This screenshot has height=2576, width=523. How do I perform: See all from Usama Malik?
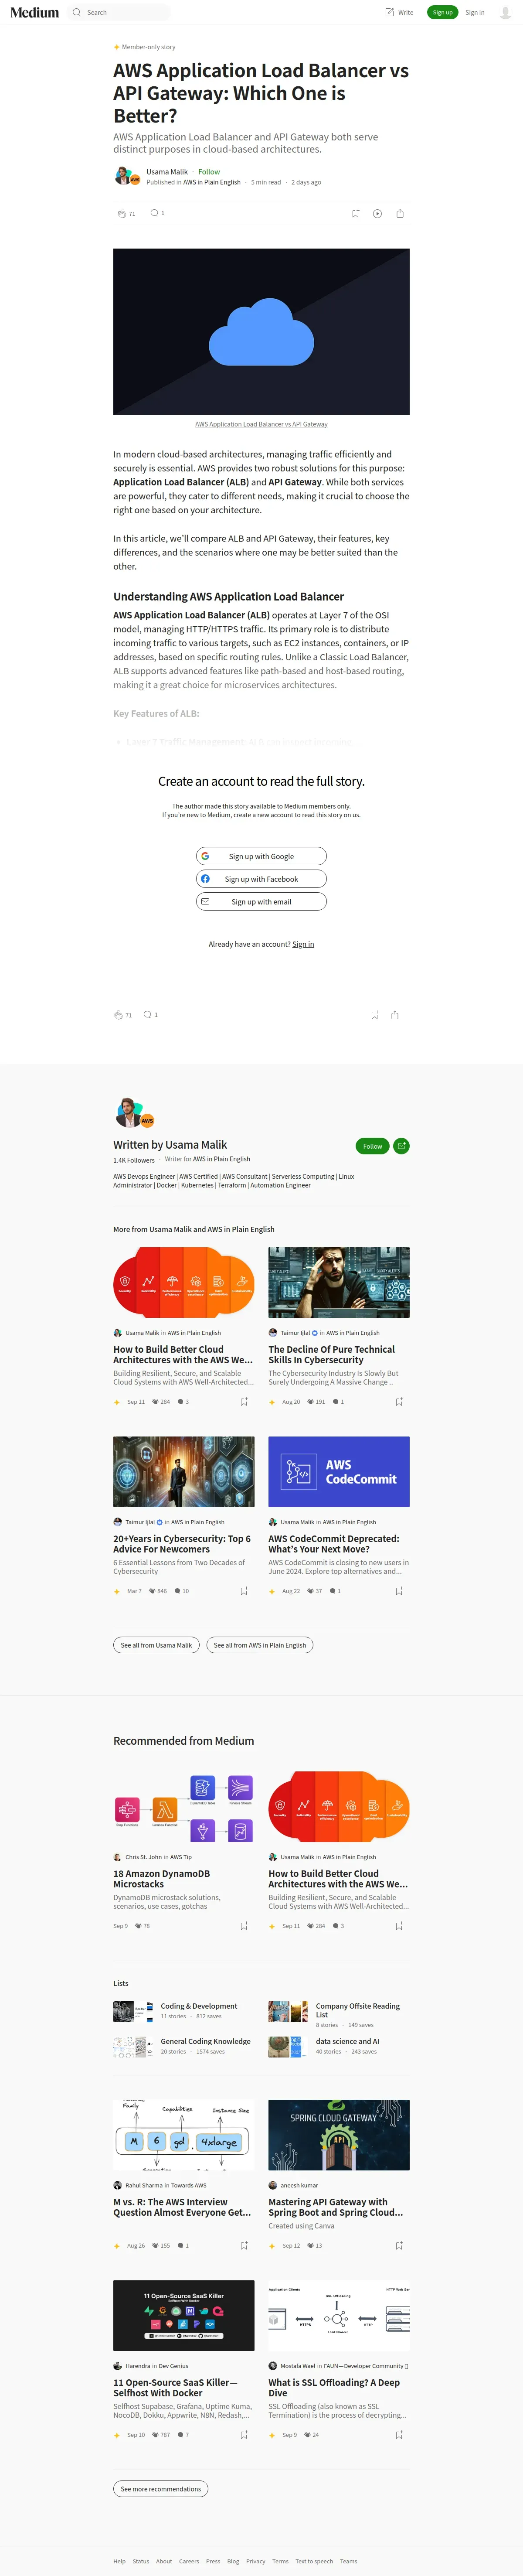(x=156, y=1645)
